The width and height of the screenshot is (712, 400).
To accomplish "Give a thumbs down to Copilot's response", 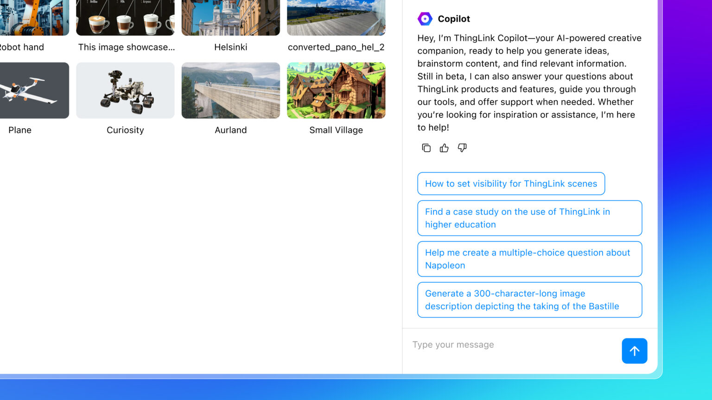I will coord(462,148).
